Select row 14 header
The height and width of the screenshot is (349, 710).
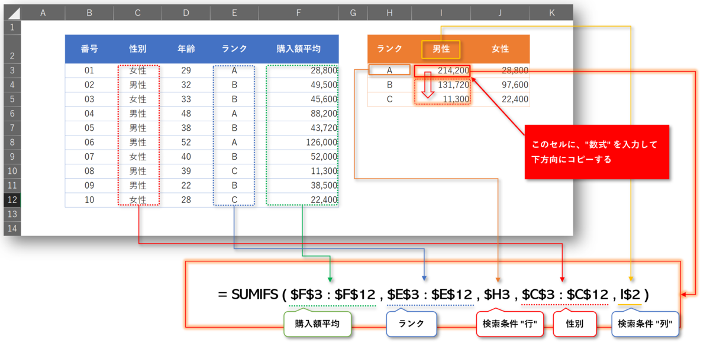[x=12, y=228]
